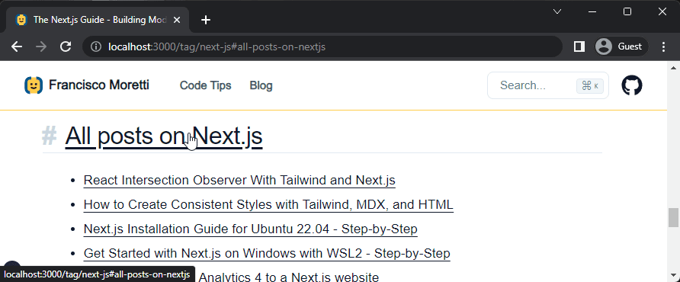Maximize the browser window

tap(627, 11)
